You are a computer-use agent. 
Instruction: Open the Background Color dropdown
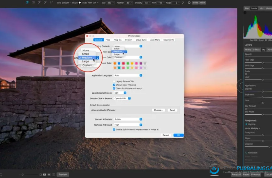pyautogui.click(x=128, y=57)
